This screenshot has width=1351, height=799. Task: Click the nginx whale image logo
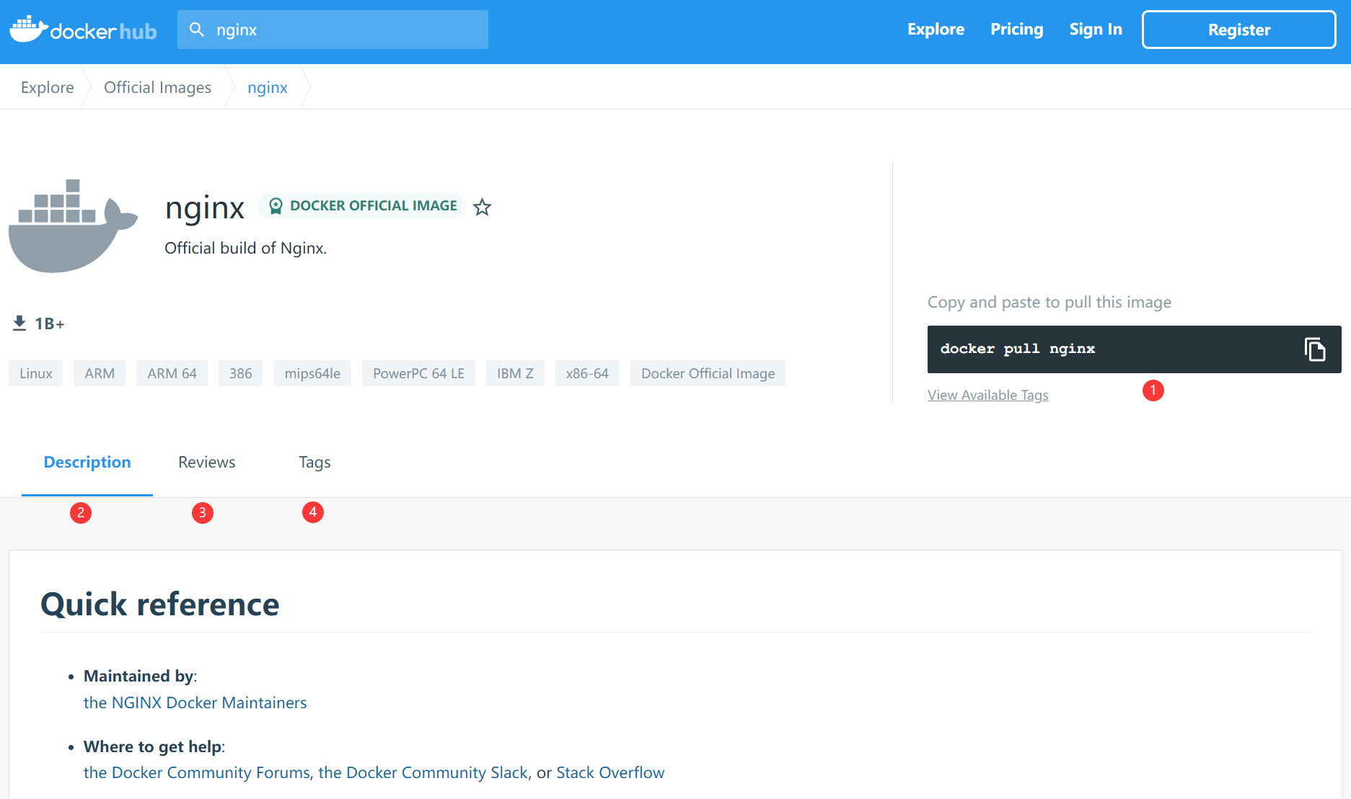tap(73, 226)
